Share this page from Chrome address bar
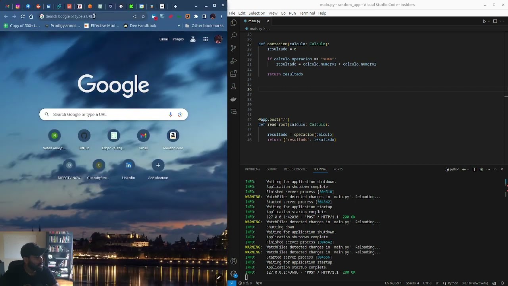 (x=135, y=16)
